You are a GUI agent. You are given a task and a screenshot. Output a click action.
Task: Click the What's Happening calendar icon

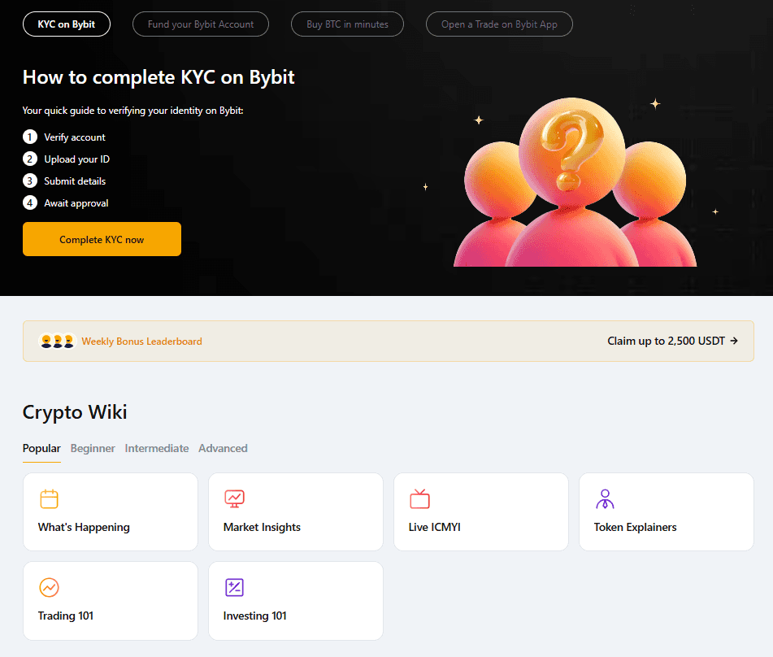tap(49, 498)
